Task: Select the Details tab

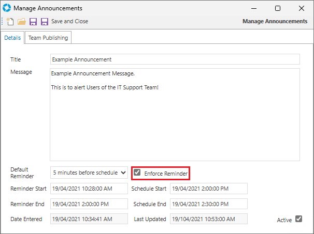Action: [12, 38]
